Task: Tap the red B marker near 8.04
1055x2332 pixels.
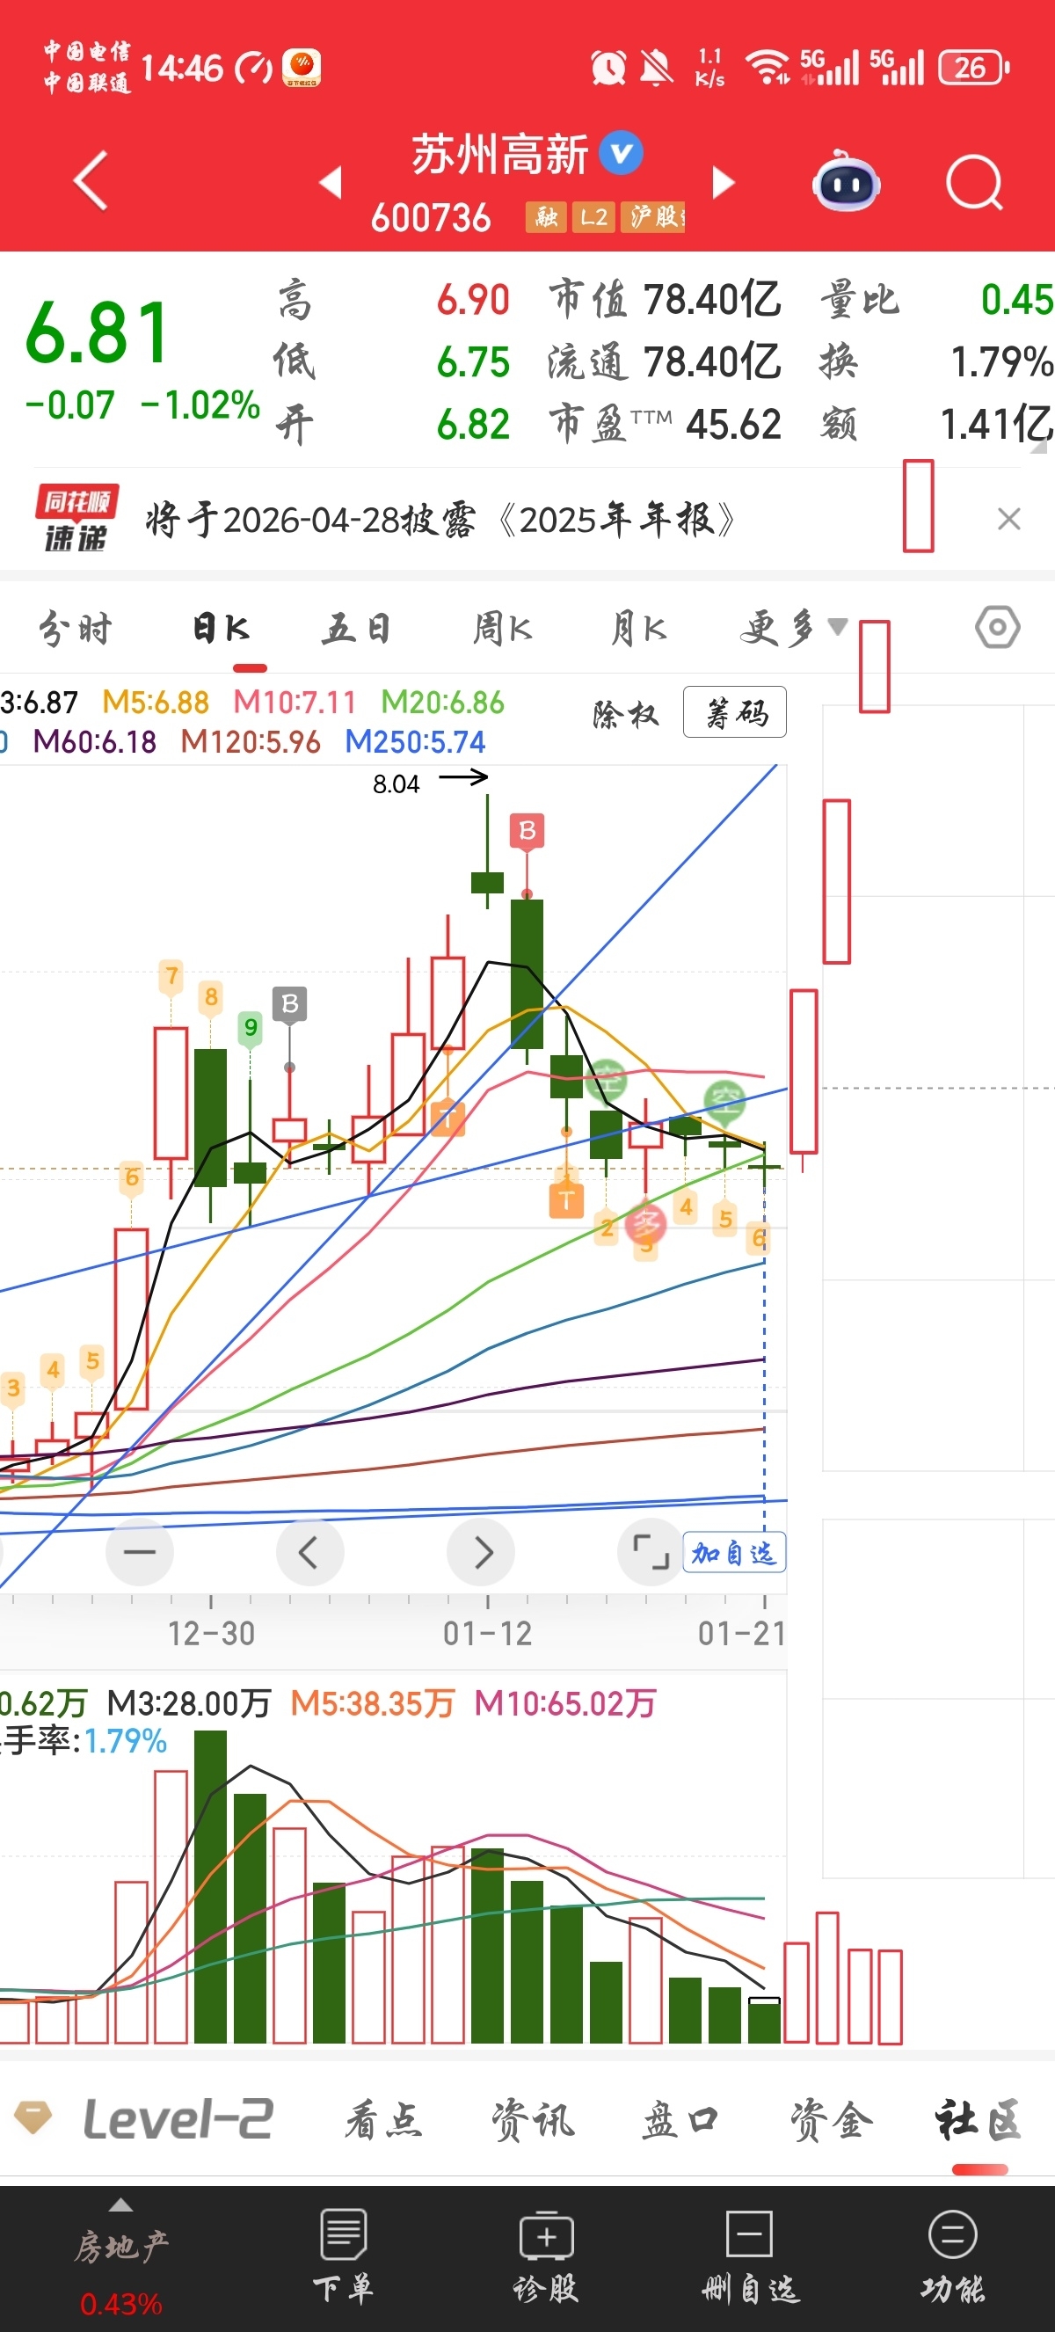Action: (527, 831)
